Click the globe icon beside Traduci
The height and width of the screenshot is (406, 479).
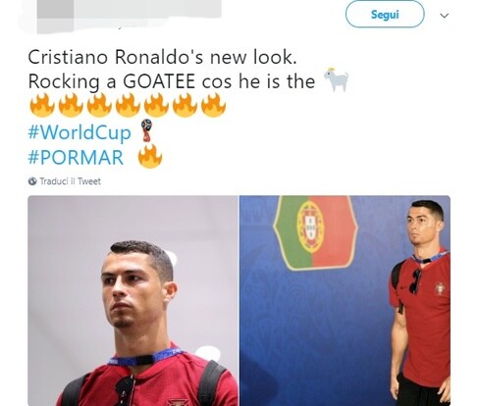[x=32, y=181]
